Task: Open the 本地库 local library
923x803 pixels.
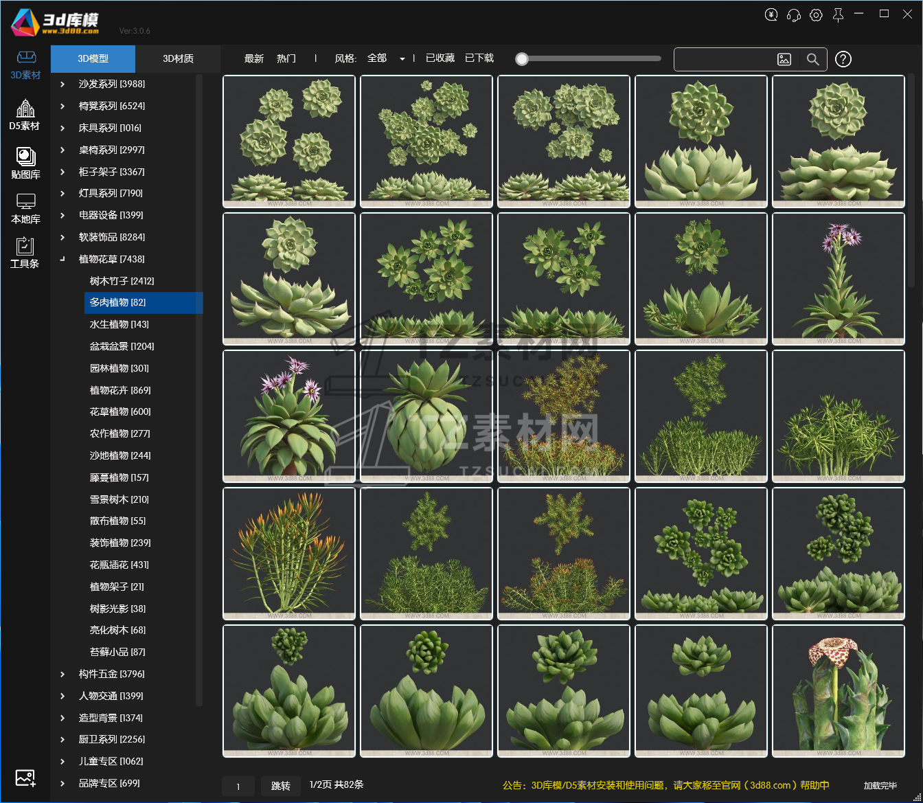Action: [x=25, y=209]
